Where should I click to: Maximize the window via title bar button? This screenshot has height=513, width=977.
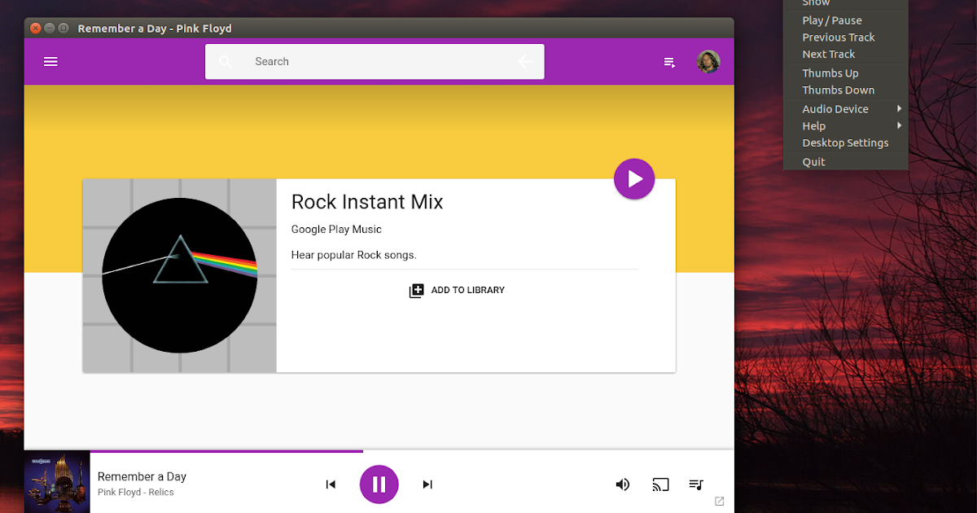64,28
